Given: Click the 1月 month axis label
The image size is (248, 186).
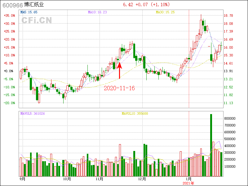Looking at the screenshot, I should coord(188,179).
